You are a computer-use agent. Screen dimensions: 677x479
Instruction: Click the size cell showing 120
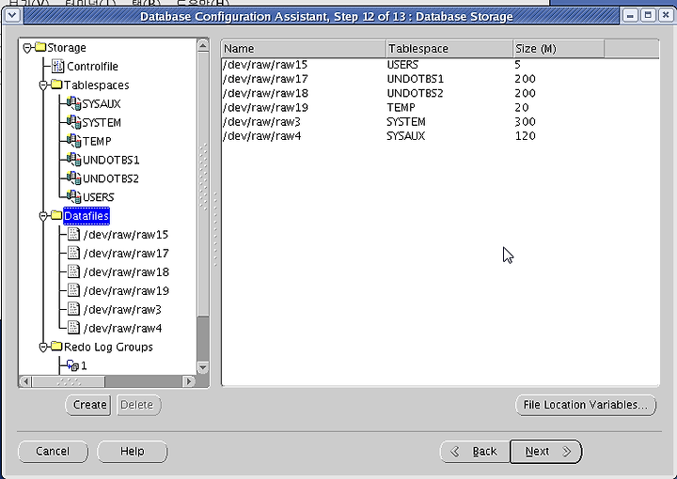point(559,136)
